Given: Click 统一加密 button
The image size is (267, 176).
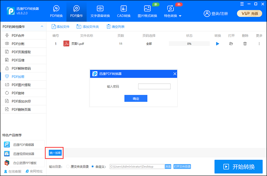Looking at the screenshot, I should coord(55,153).
